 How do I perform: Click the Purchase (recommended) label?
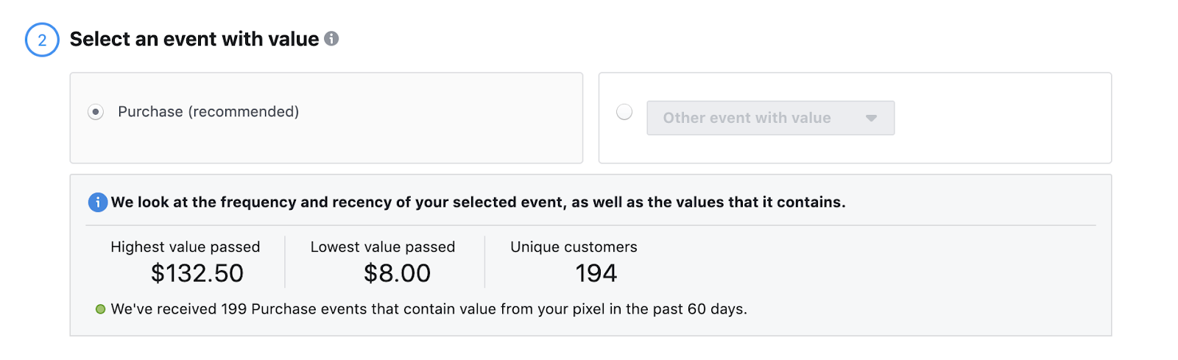coord(208,112)
